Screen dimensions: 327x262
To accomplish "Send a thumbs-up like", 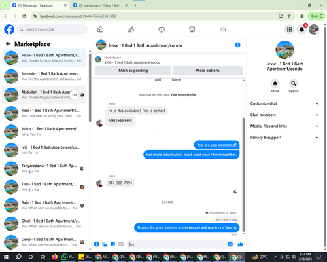I will (240, 244).
